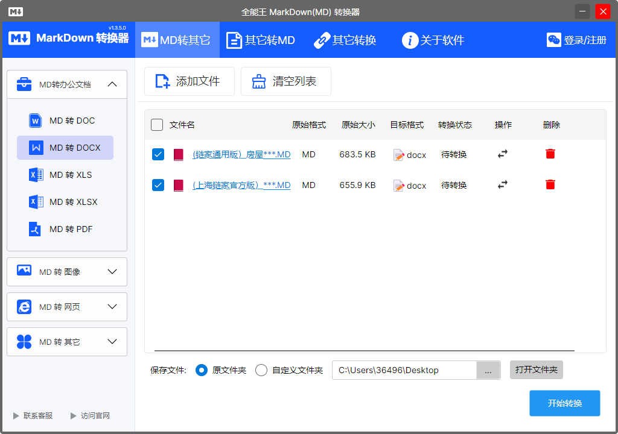618x434 pixels.
Task: Click the 开始转换 button
Action: (565, 403)
